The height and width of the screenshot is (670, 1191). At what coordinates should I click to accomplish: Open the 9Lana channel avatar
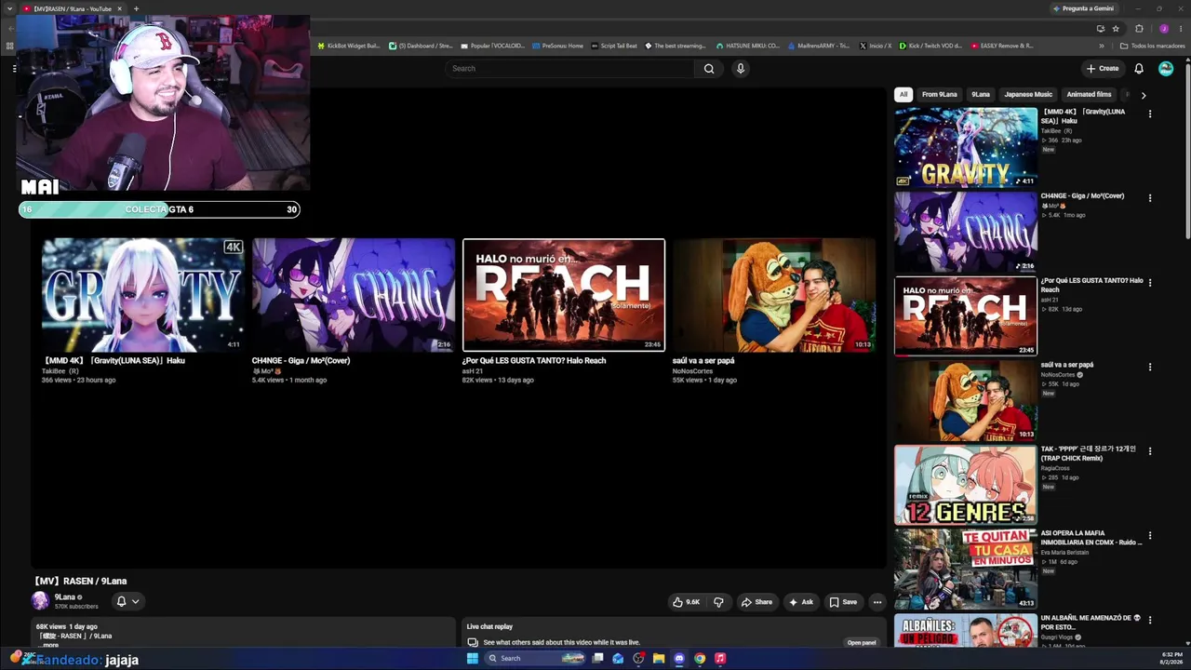point(40,601)
